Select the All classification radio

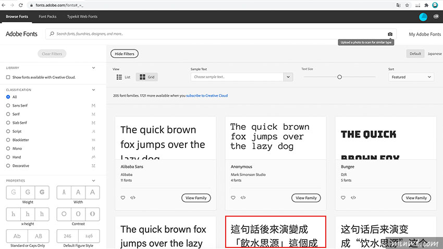point(8,97)
